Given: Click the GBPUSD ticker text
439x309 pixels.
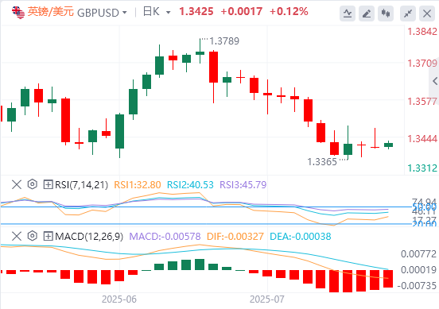Looking at the screenshot, I should (x=98, y=13).
